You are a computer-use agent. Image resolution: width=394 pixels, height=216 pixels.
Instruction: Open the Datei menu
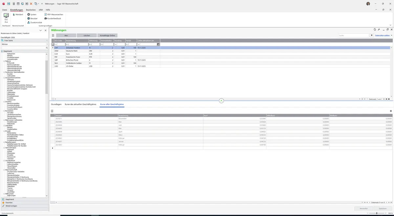(x=5, y=10)
